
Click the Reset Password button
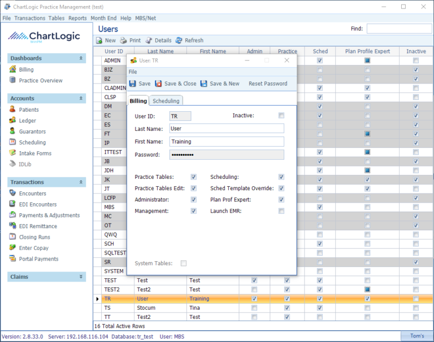268,84
